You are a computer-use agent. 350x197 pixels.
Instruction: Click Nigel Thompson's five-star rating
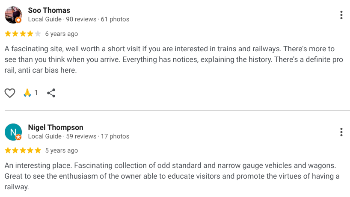point(23,150)
